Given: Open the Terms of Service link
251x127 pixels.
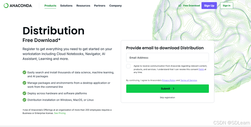Looking at the screenshot, I should coord(189,80).
